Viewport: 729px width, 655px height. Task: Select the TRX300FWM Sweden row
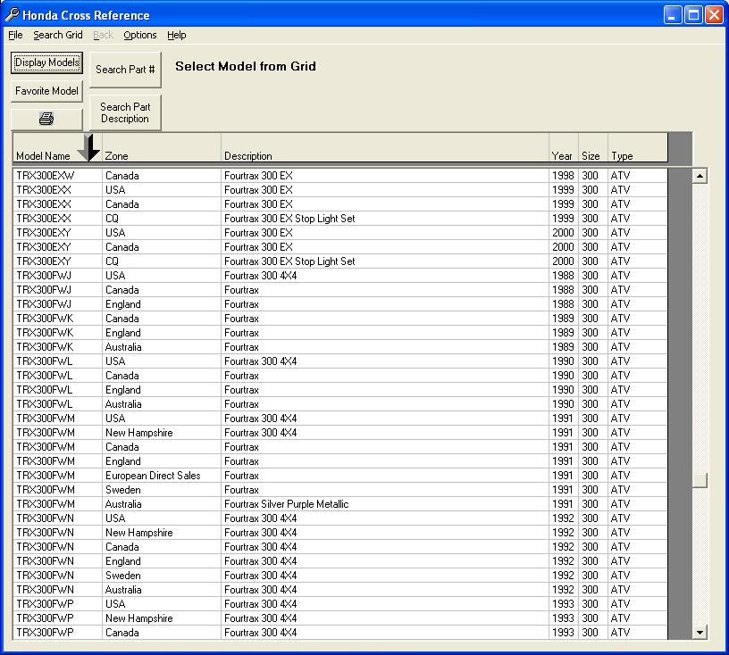pos(340,490)
